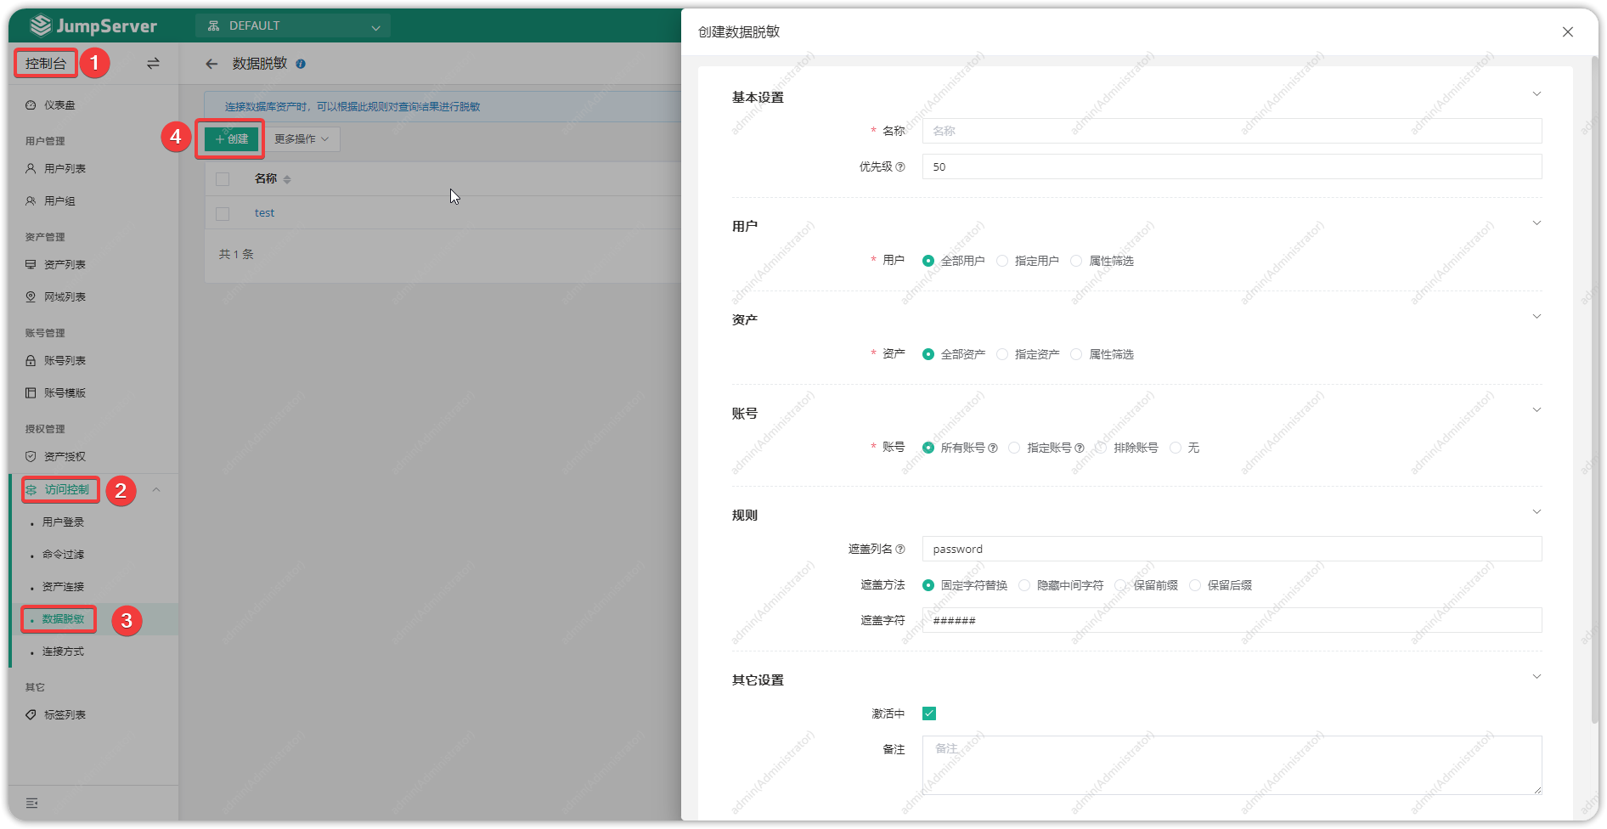This screenshot has height=829, width=1607.
Task: Select 属性筛选 under the 资产 section
Action: pyautogui.click(x=1102, y=354)
